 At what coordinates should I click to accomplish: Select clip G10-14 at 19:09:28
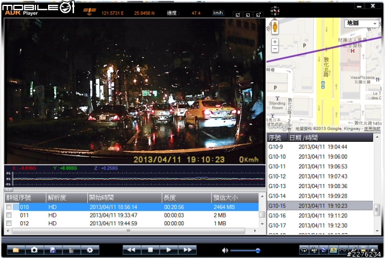(320, 196)
